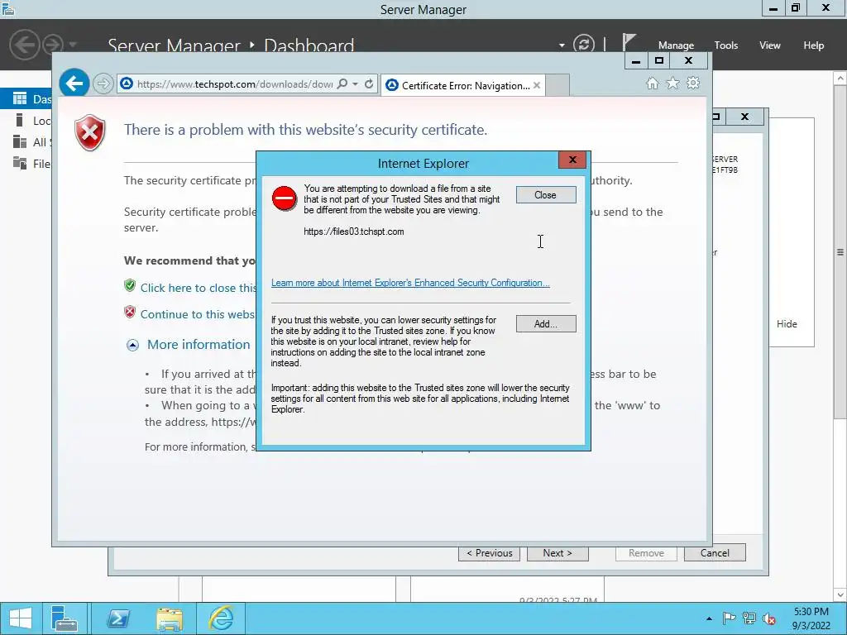Click the Cancel button in the wizard
The width and height of the screenshot is (847, 635).
715,553
